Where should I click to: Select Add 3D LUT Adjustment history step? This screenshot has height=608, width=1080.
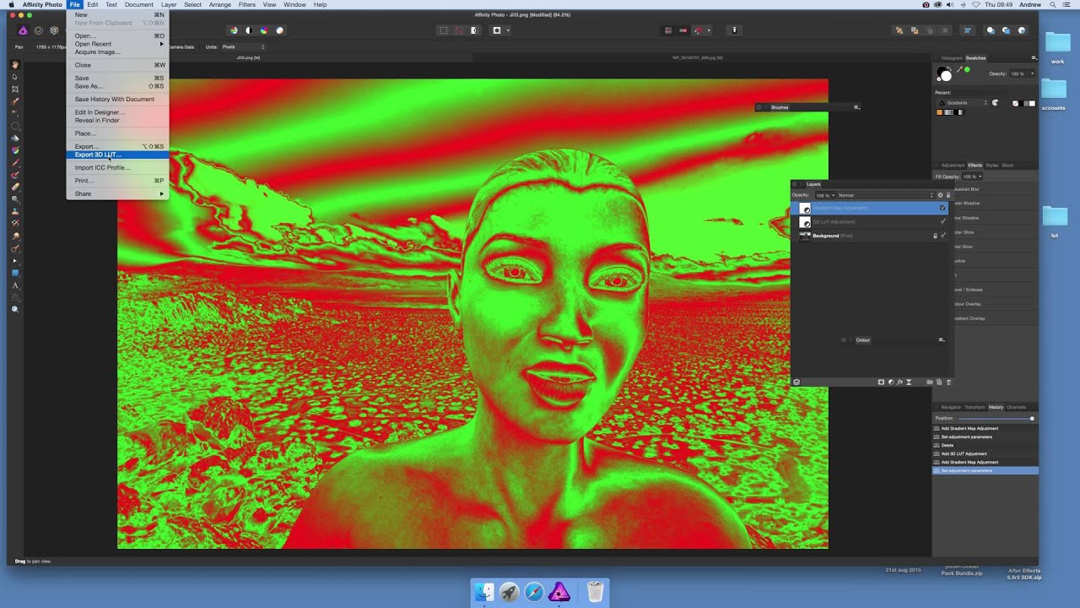coord(985,453)
